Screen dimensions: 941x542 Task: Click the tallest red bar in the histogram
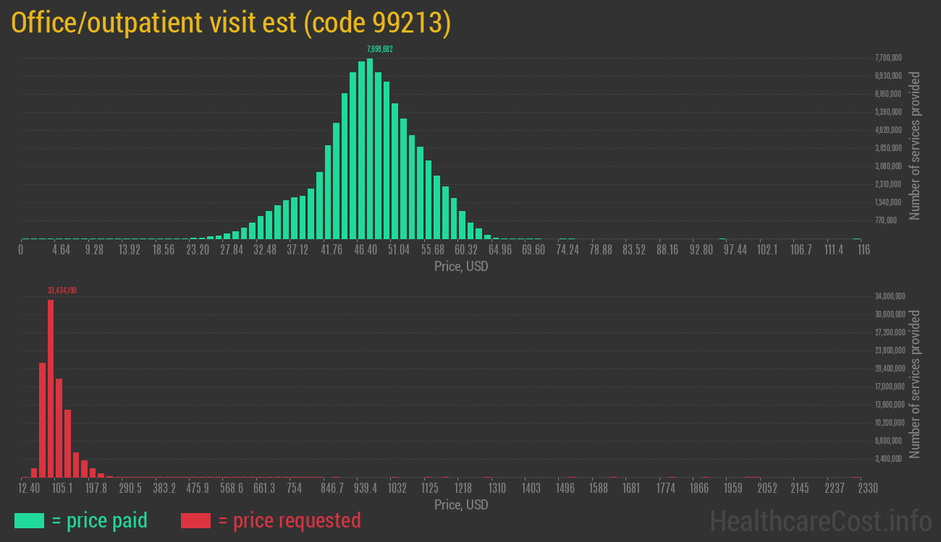[51, 388]
